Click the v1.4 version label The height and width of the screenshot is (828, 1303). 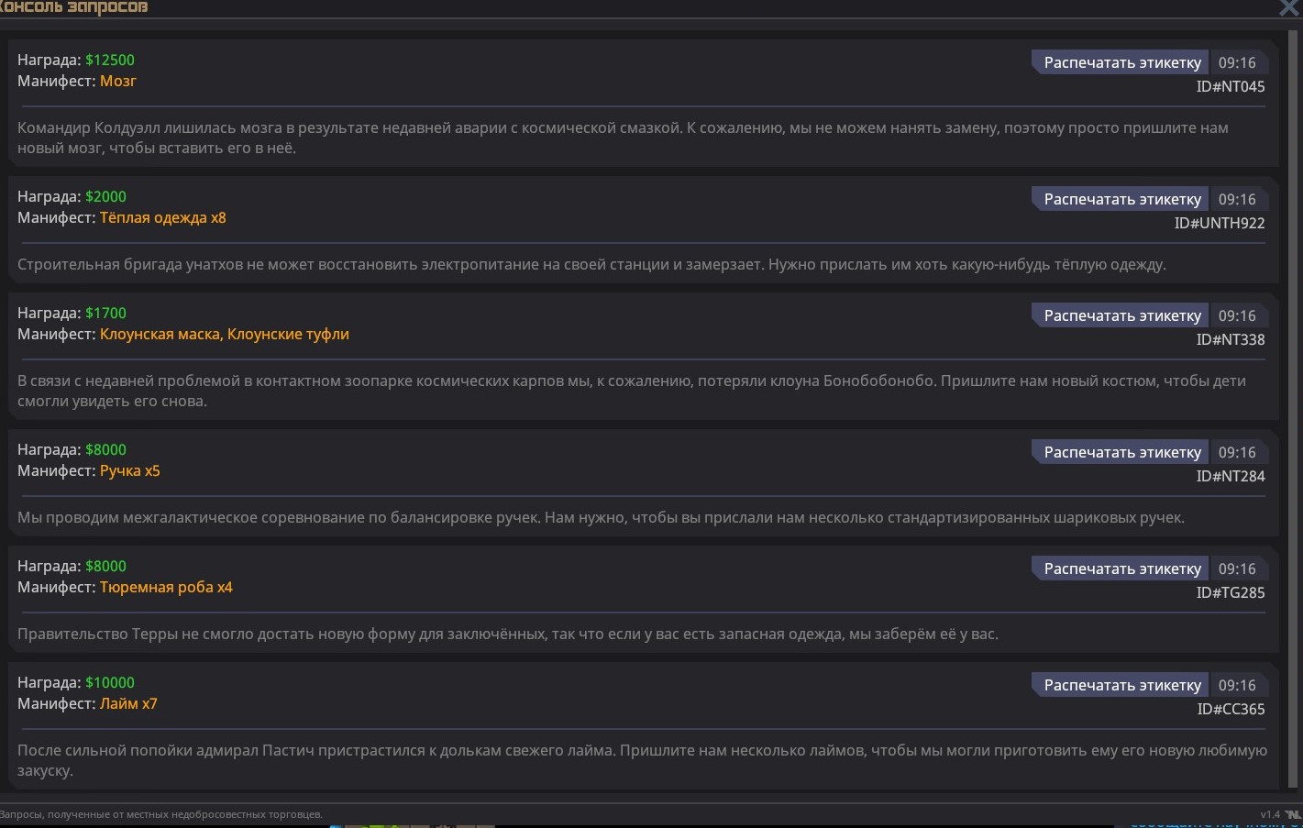[1269, 814]
